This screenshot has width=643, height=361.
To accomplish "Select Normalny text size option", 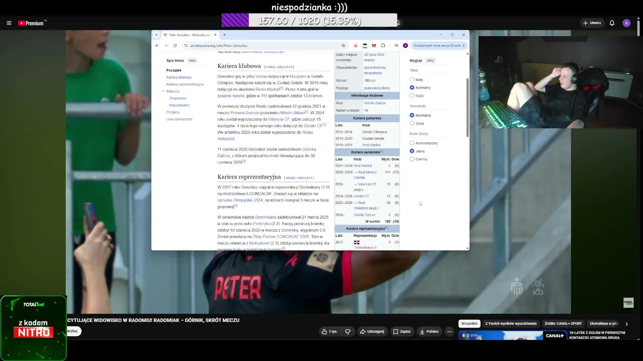I will coord(412,88).
